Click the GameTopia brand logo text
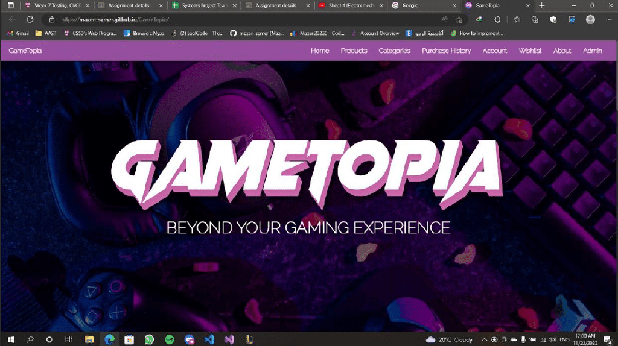The image size is (618, 346). coord(25,51)
